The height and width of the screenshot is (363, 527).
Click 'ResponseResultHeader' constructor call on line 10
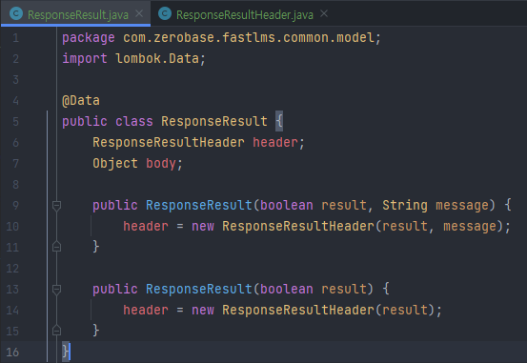[x=298, y=226]
